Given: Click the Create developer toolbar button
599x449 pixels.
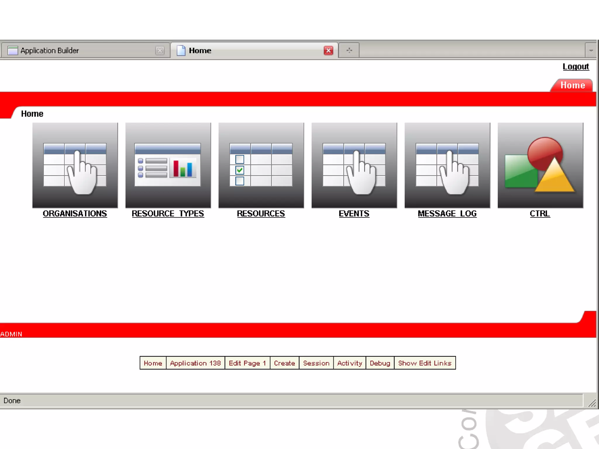Looking at the screenshot, I should (x=284, y=363).
